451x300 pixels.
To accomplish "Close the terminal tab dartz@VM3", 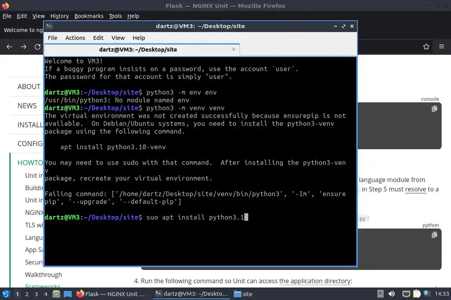I will [234, 49].
